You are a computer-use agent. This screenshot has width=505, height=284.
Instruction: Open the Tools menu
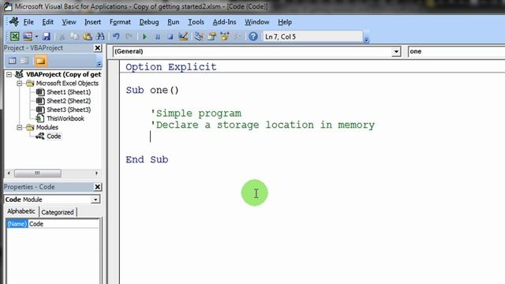[x=196, y=22]
